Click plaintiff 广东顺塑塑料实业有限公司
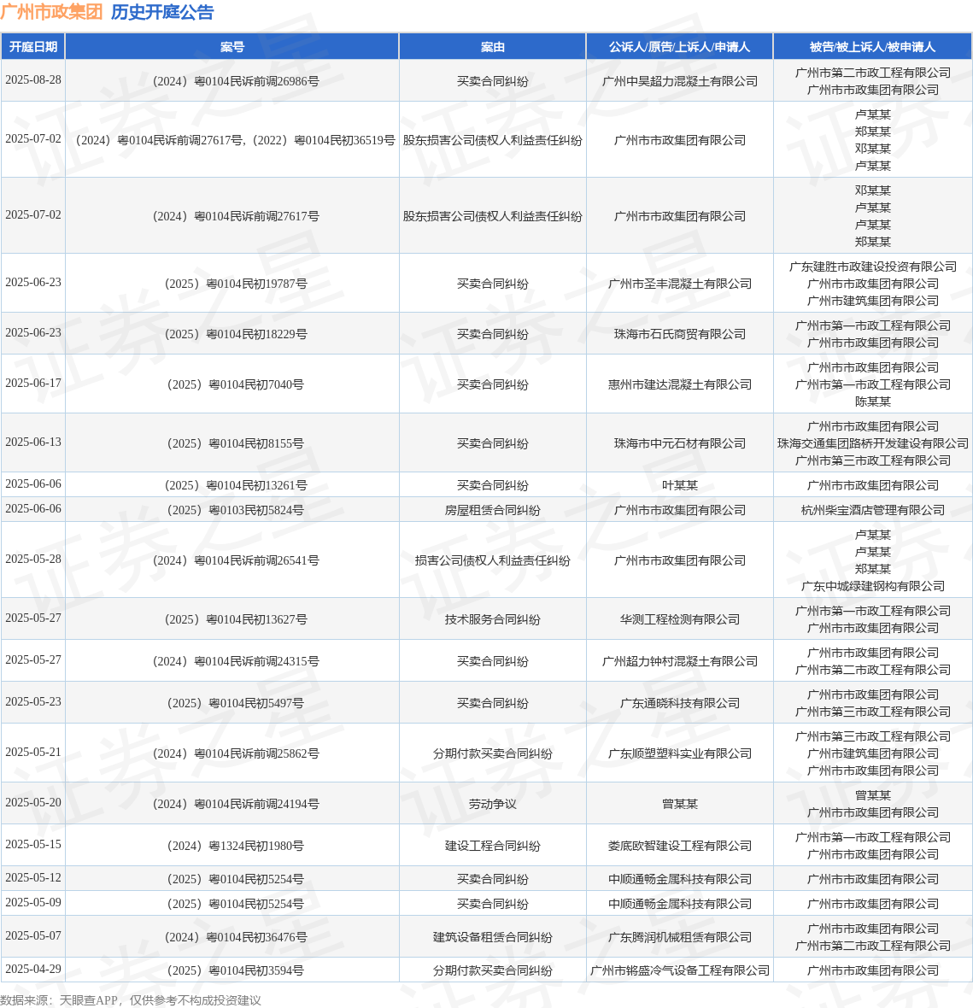973x1008 pixels. [x=679, y=753]
